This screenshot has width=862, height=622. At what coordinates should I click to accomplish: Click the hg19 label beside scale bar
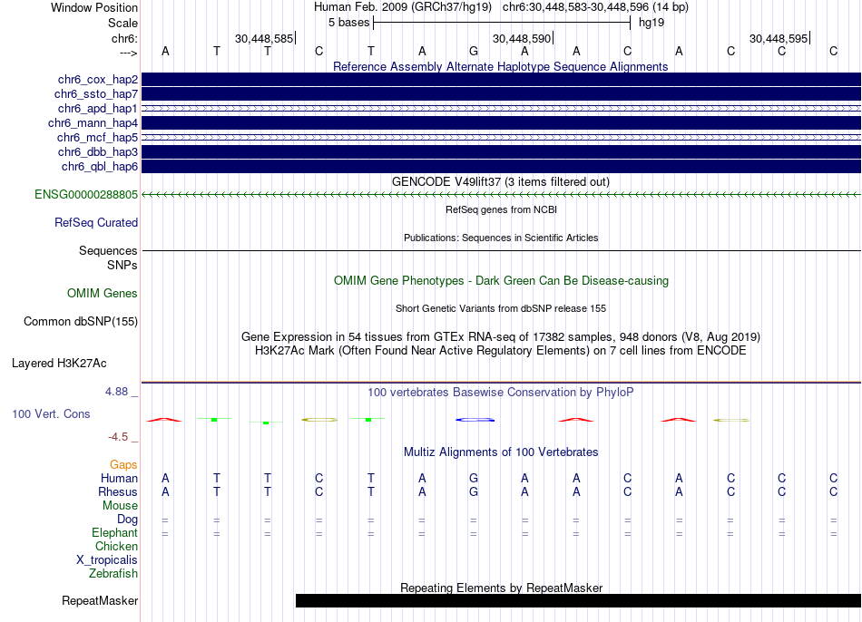(651, 23)
